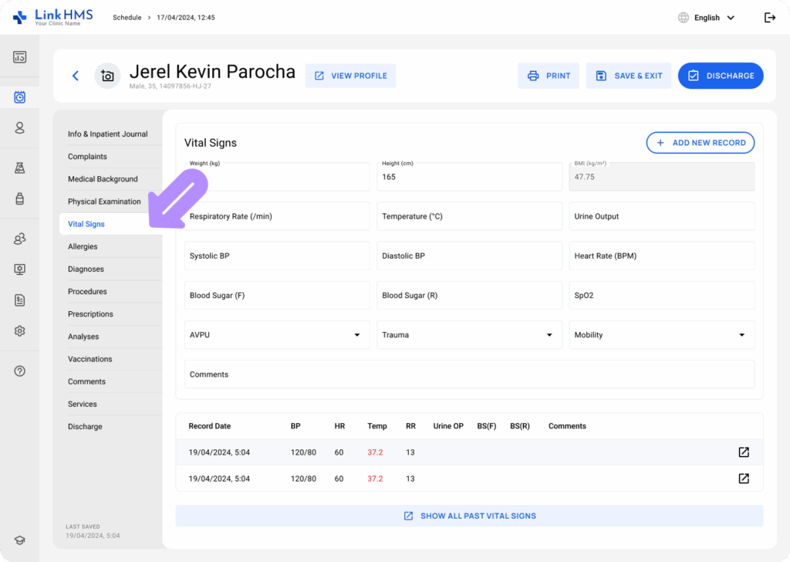Click the Urine OP column header
This screenshot has width=790, height=562.
[448, 426]
